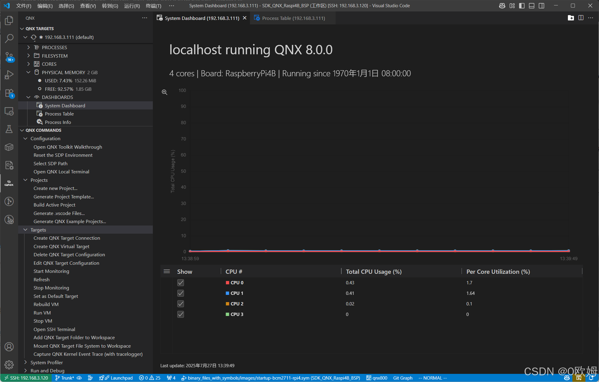Open Source Control view with 1K+ badge
The width and height of the screenshot is (599, 382).
click(x=9, y=57)
